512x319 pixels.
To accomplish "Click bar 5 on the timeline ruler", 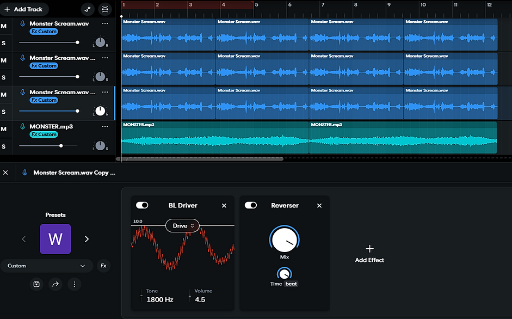I will pyautogui.click(x=257, y=4).
